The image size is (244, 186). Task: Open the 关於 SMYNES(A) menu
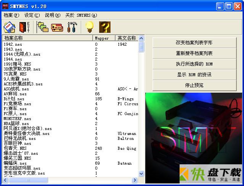tap(81, 15)
